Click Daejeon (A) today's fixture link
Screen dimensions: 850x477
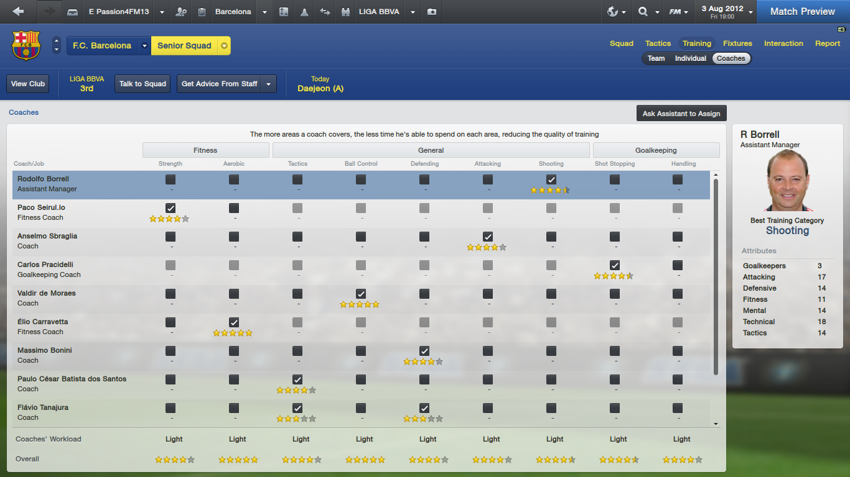[320, 89]
